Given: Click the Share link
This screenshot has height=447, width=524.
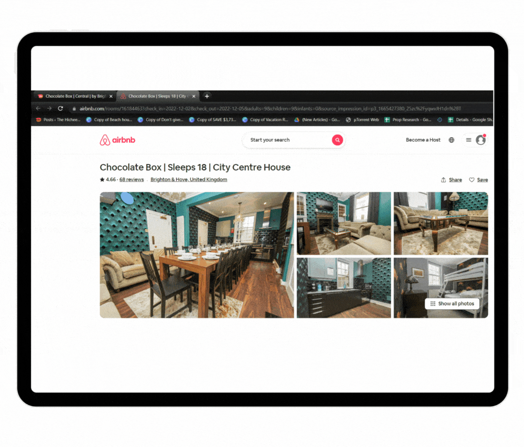Looking at the screenshot, I should (451, 180).
